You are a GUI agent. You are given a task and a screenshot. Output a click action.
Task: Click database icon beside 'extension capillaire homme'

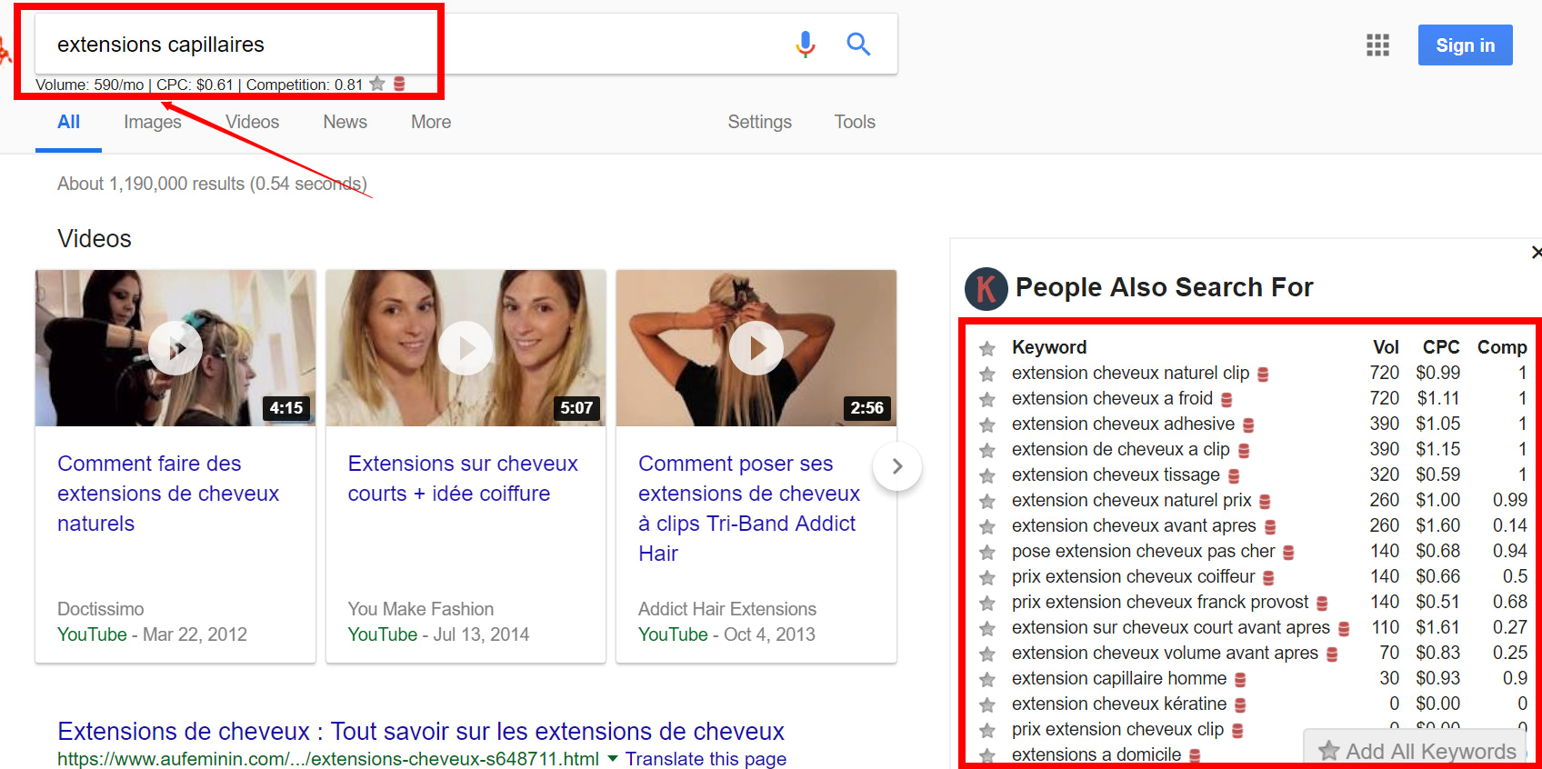point(1240,680)
